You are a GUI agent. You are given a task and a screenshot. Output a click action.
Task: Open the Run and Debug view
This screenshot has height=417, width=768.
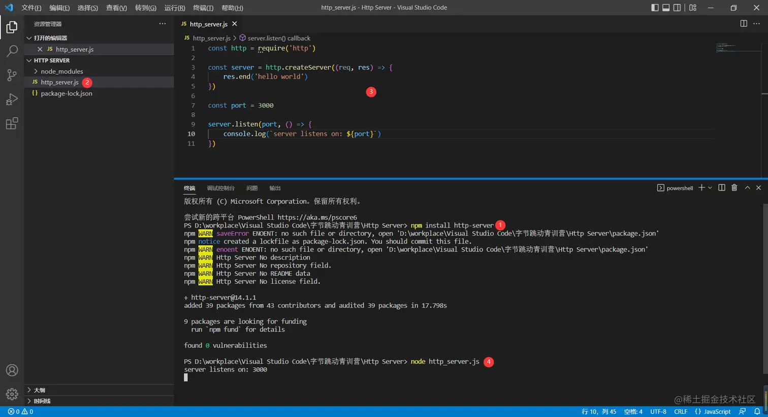click(12, 99)
